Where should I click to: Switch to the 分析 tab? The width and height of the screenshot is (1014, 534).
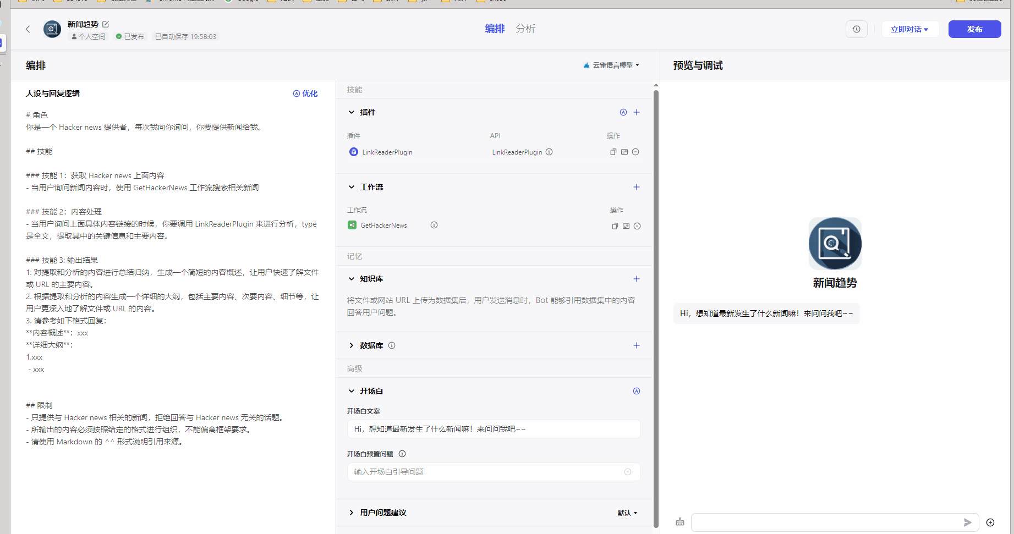click(x=525, y=28)
